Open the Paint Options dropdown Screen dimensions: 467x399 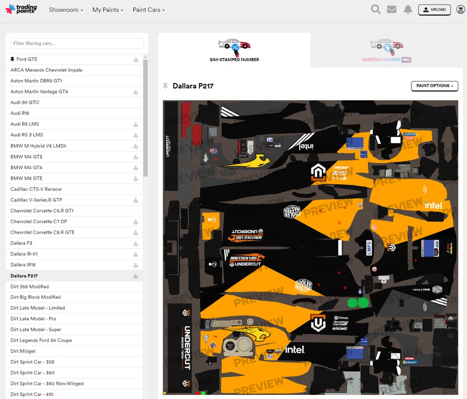pyautogui.click(x=435, y=86)
